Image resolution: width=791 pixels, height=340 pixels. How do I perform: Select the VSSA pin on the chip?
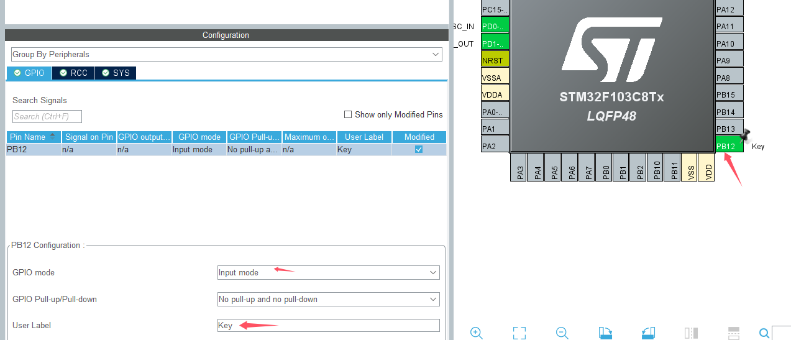tap(495, 77)
